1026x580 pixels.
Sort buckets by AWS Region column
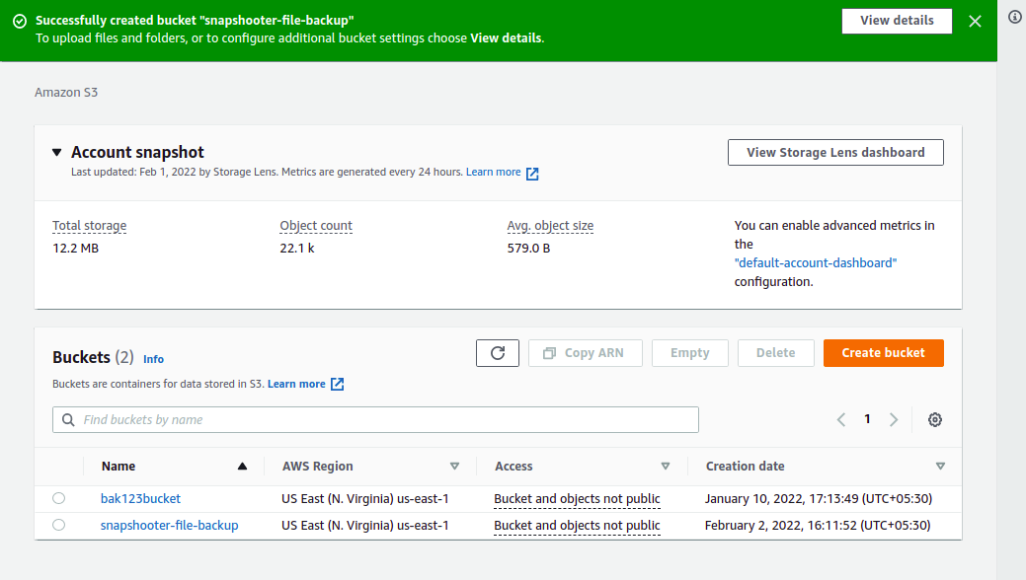coord(454,467)
